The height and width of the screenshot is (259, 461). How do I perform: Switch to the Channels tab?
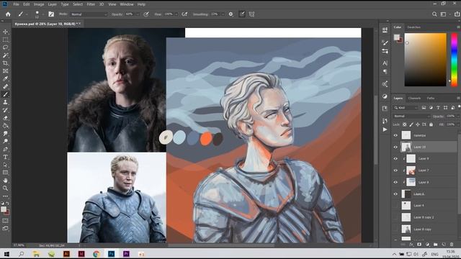pos(414,99)
